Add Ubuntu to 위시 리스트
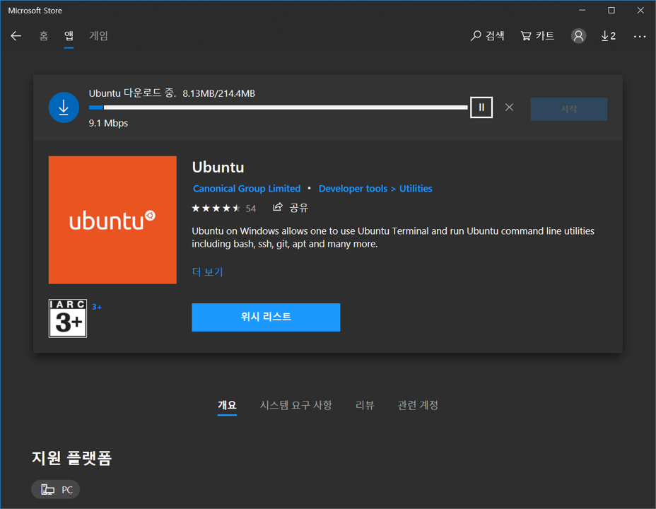Image resolution: width=656 pixels, height=509 pixels. [266, 317]
